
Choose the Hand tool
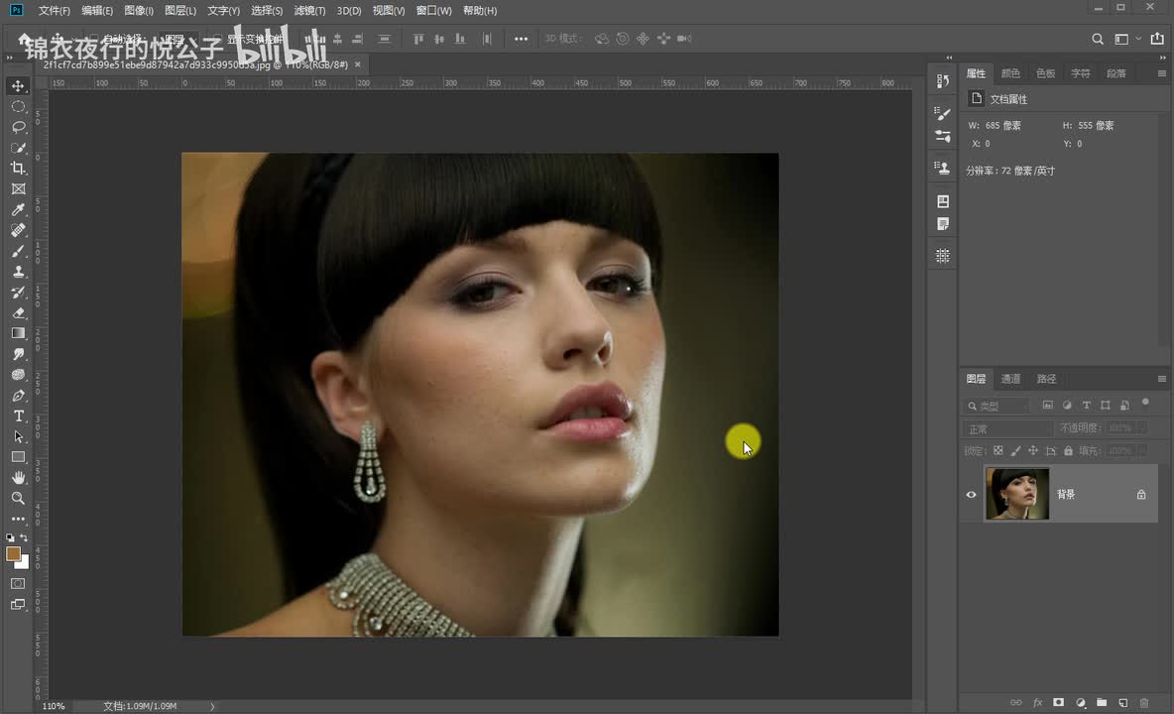pos(18,478)
